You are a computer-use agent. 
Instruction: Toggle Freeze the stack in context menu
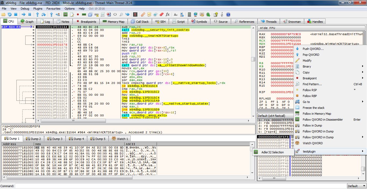click(x=313, y=108)
